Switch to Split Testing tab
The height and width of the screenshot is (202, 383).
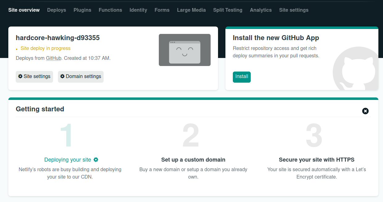coord(228,10)
